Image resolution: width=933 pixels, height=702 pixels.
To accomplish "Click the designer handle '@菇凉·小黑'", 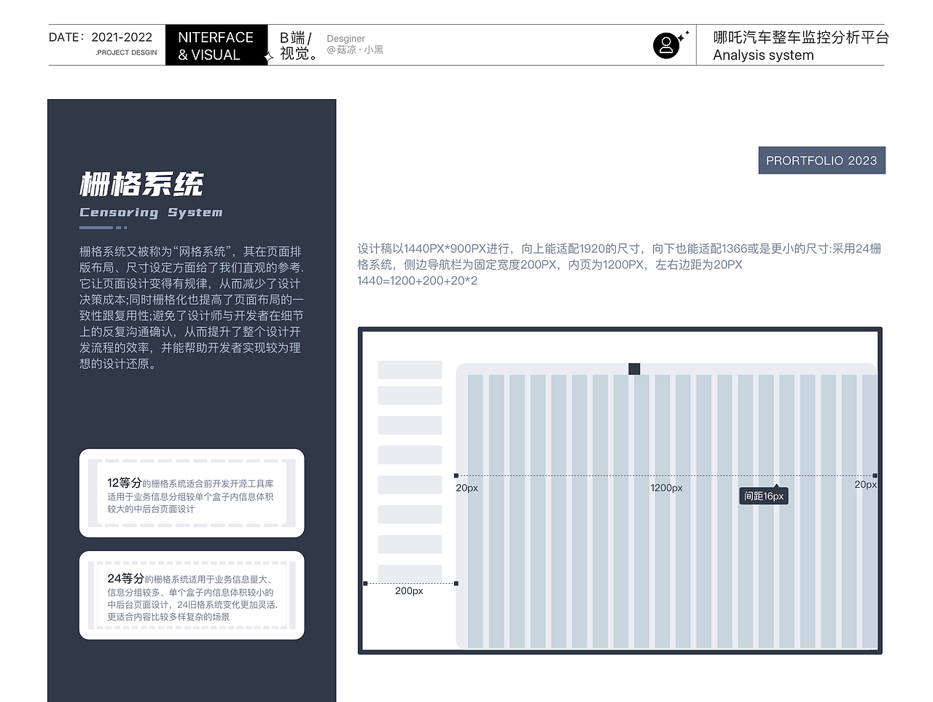I will (355, 50).
